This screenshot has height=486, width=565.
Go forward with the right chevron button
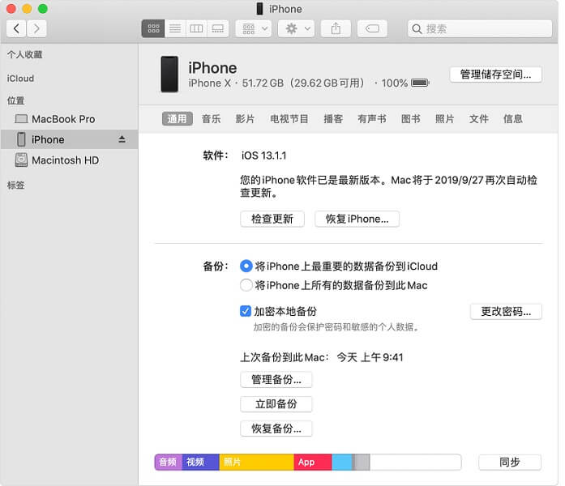click(x=36, y=28)
